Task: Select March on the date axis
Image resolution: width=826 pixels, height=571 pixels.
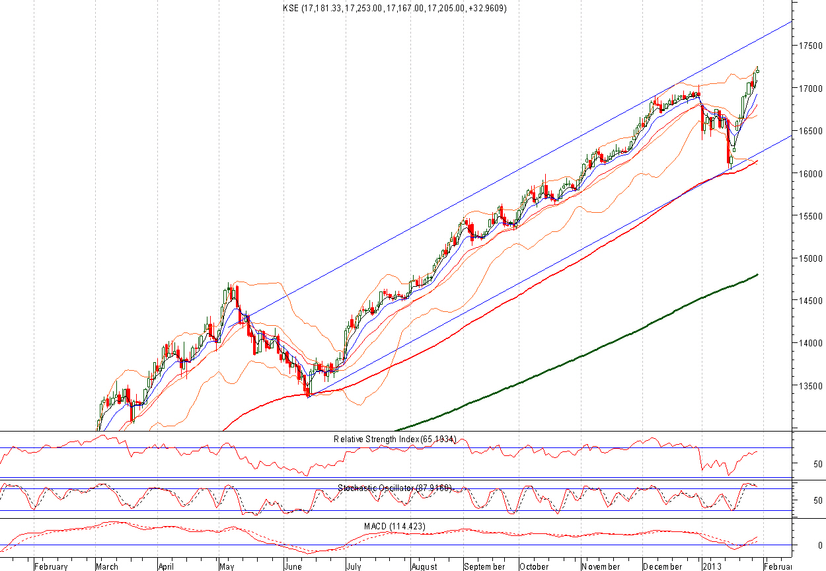Action: coord(107,566)
